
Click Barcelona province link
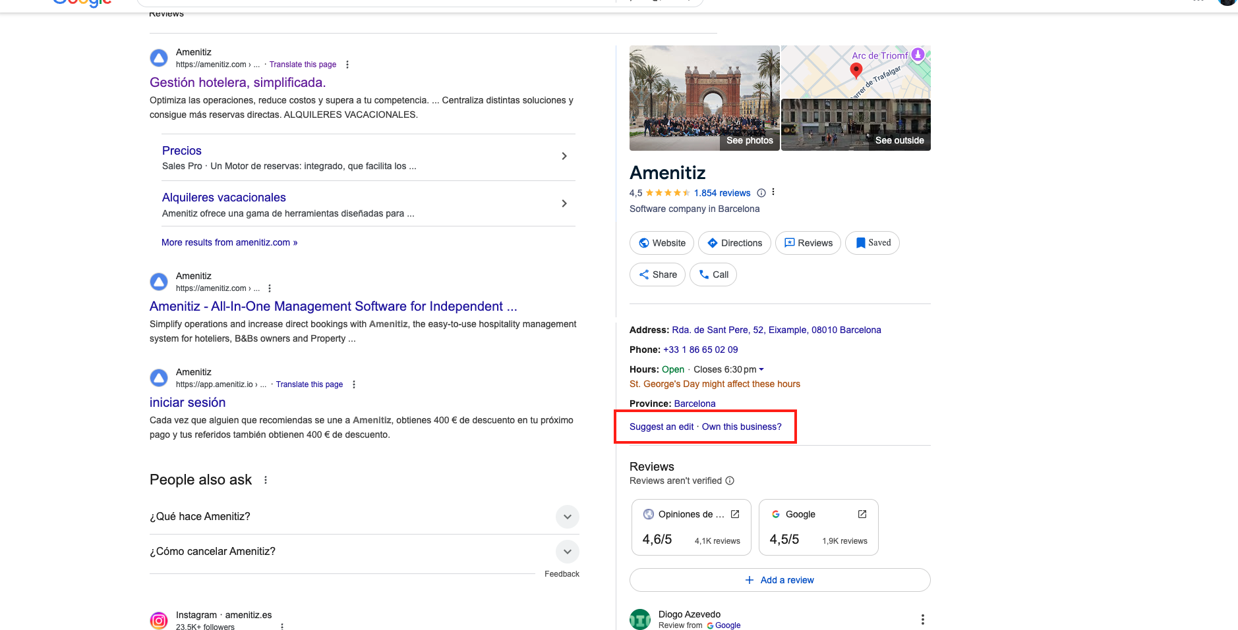(x=695, y=404)
